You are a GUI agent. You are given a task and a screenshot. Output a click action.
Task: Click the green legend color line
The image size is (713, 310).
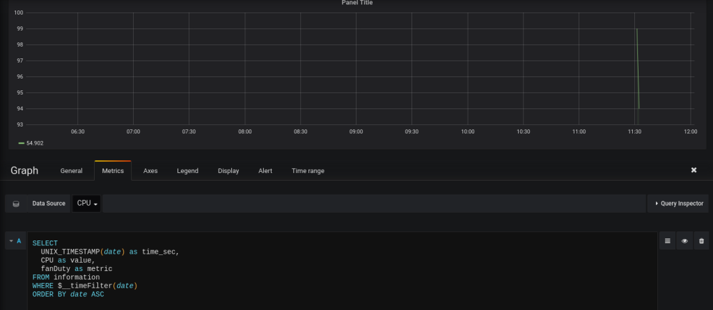[x=21, y=143]
